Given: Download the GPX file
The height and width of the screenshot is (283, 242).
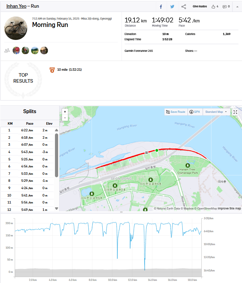Looking at the screenshot, I should pos(194,112).
